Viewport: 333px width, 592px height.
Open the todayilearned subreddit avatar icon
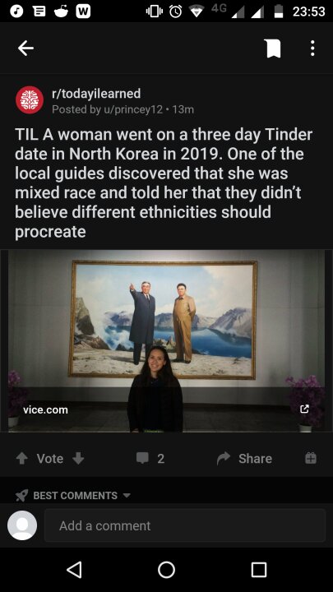point(30,100)
